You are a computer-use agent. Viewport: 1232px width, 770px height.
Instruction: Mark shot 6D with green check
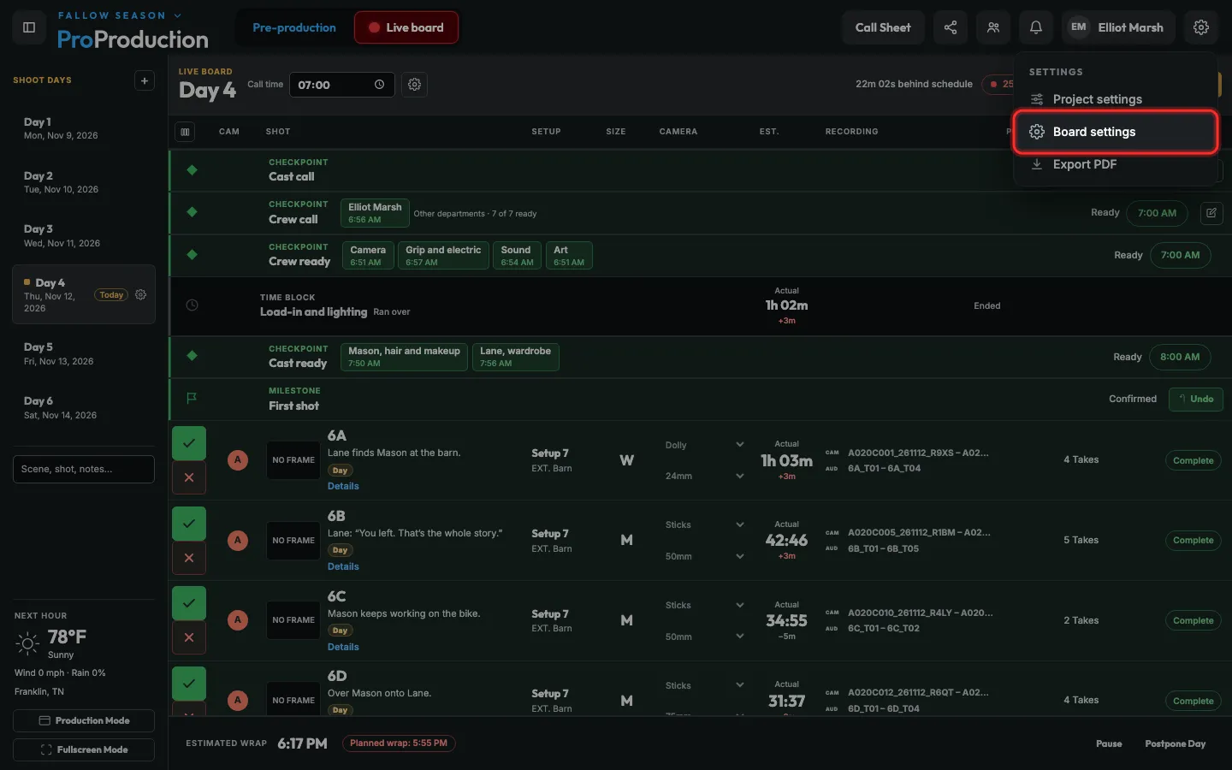point(189,684)
